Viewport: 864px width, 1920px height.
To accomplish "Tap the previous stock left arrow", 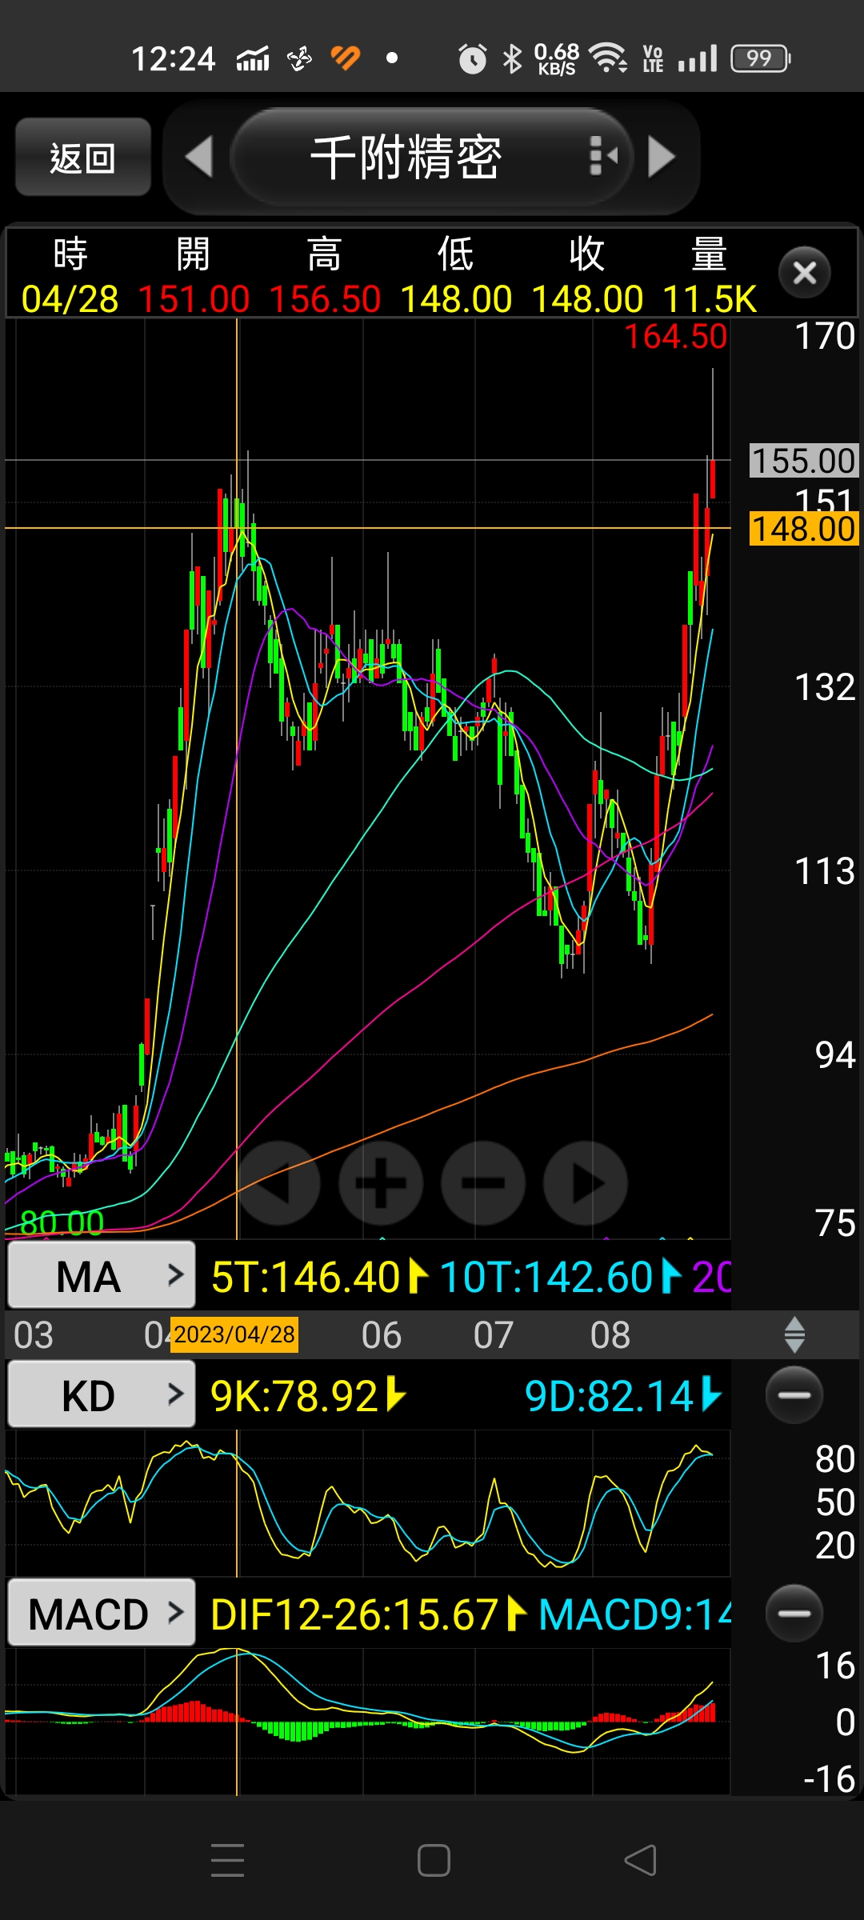I will (x=199, y=157).
